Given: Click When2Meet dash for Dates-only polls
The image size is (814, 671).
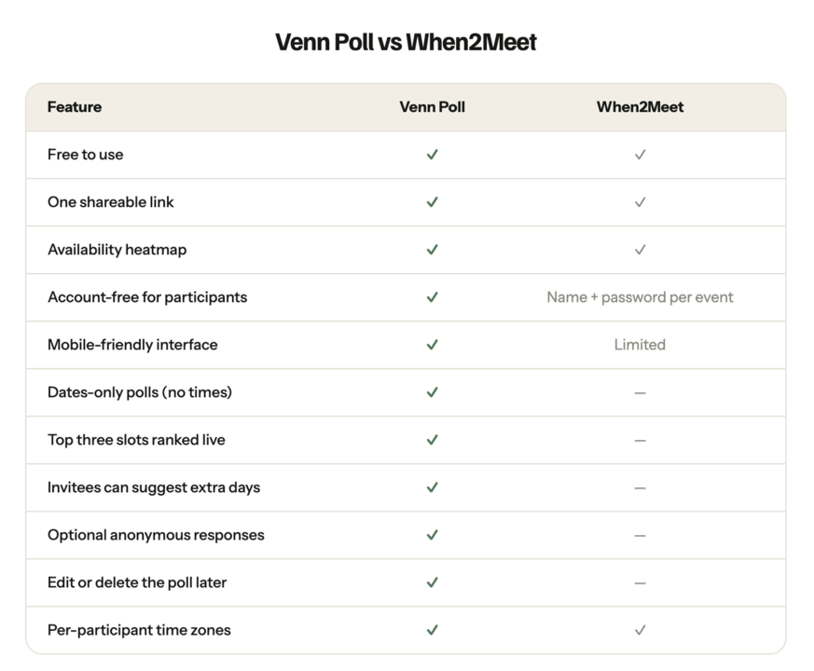Looking at the screenshot, I should 640,393.
